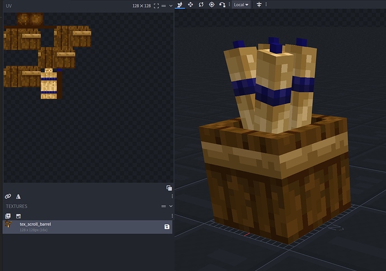Select the Pivot tool
The width and height of the screenshot is (386, 271).
211,4
